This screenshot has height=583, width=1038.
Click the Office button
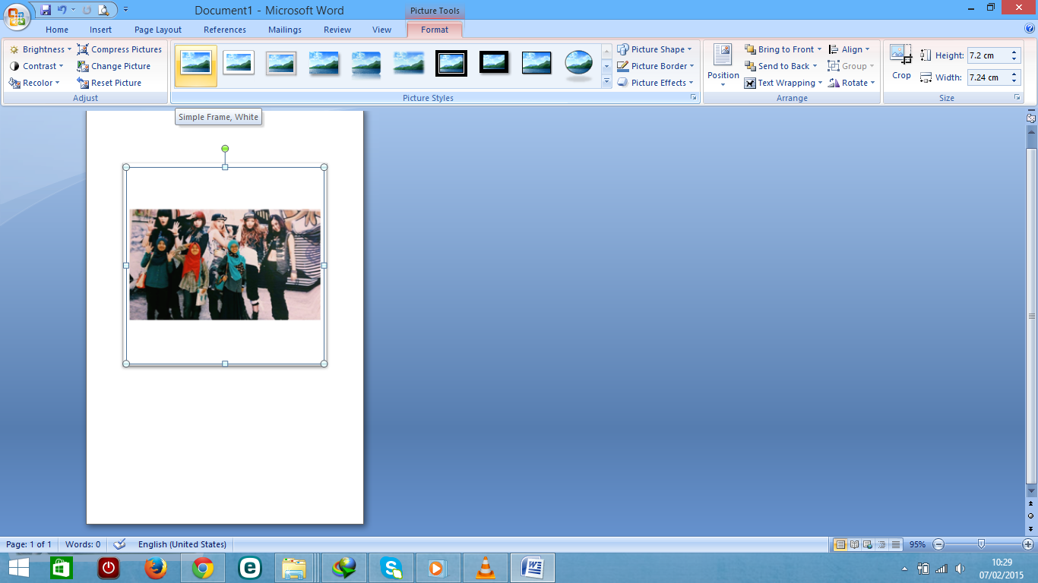(x=17, y=16)
